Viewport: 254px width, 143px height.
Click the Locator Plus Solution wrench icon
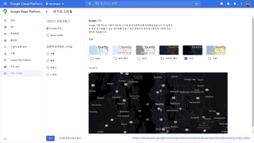pyautogui.click(x=5, y=60)
